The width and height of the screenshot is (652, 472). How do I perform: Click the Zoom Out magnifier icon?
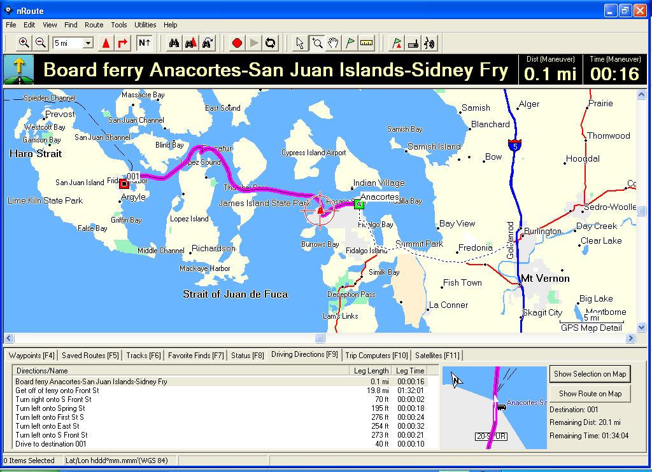(x=40, y=43)
